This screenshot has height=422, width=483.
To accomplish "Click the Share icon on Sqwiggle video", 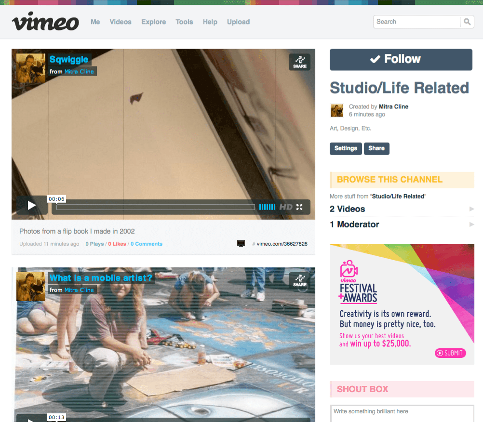I will [x=300, y=62].
